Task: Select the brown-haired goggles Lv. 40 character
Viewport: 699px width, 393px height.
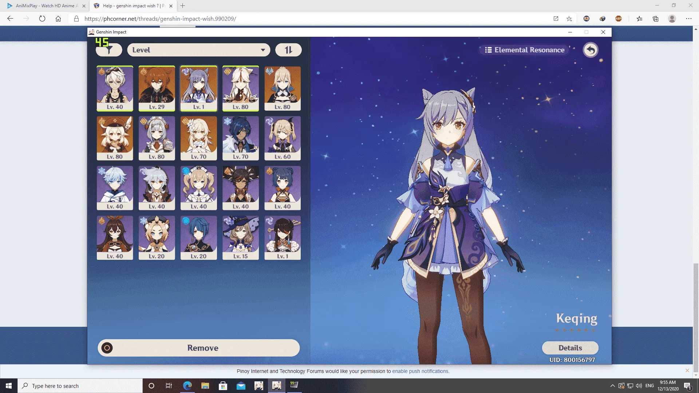Action: [115, 238]
